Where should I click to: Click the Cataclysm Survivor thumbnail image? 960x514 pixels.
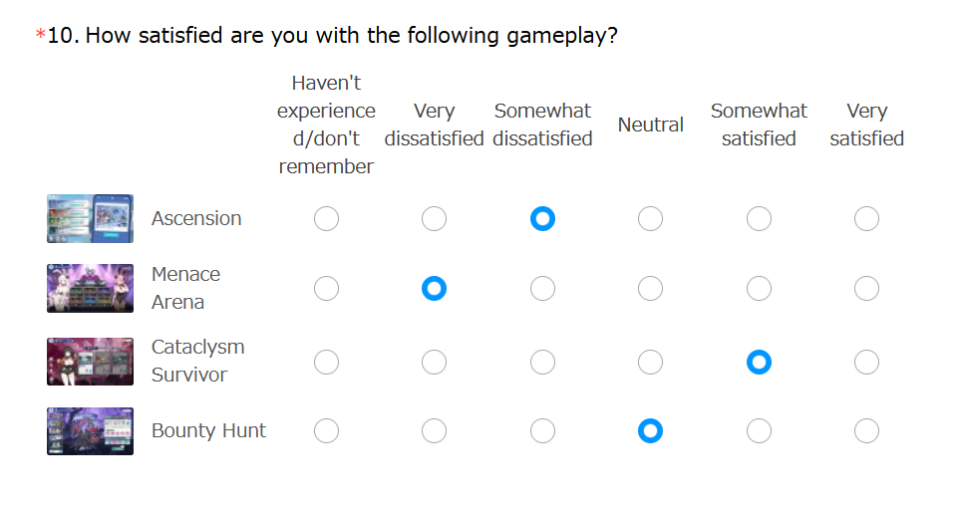click(x=90, y=362)
